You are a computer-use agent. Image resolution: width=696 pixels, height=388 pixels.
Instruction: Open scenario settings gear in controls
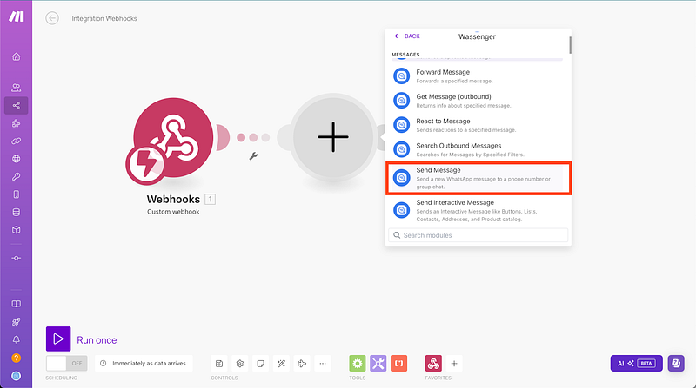(x=239, y=364)
